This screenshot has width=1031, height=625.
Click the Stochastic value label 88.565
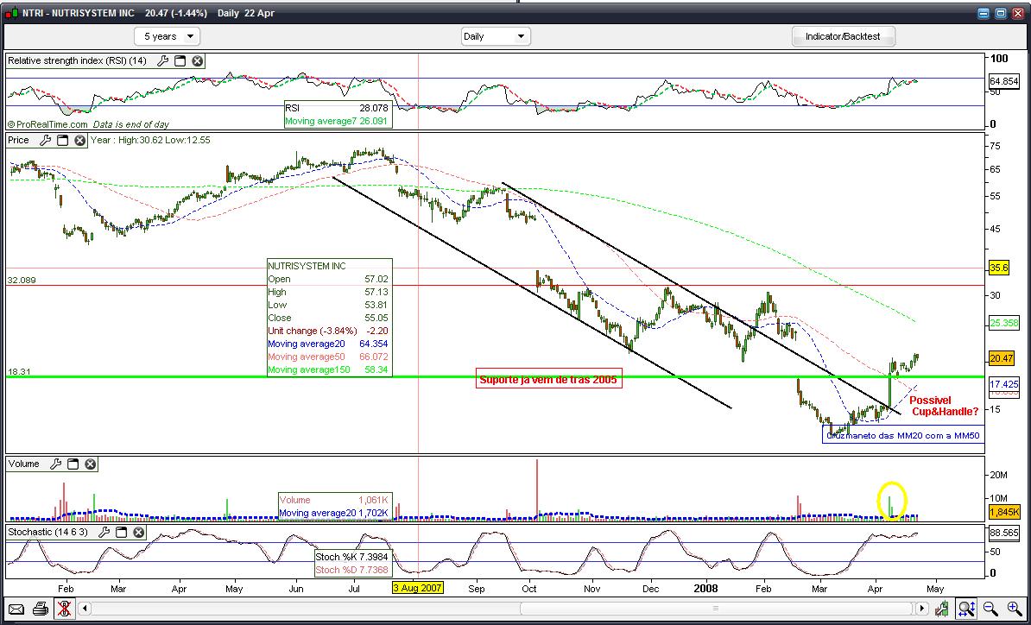[x=1004, y=533]
